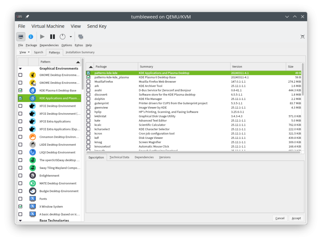
Task: Collapse the Graphical Environments group
Action: click(21, 69)
